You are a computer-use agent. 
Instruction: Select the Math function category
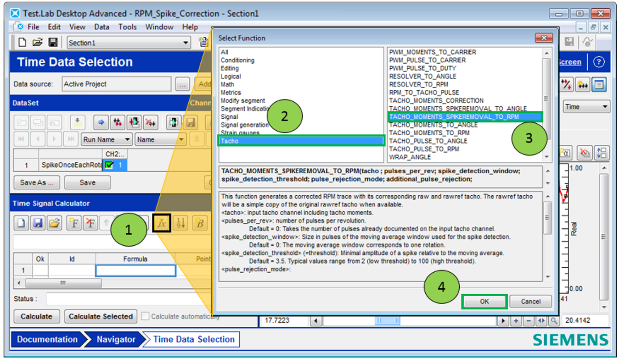point(227,84)
